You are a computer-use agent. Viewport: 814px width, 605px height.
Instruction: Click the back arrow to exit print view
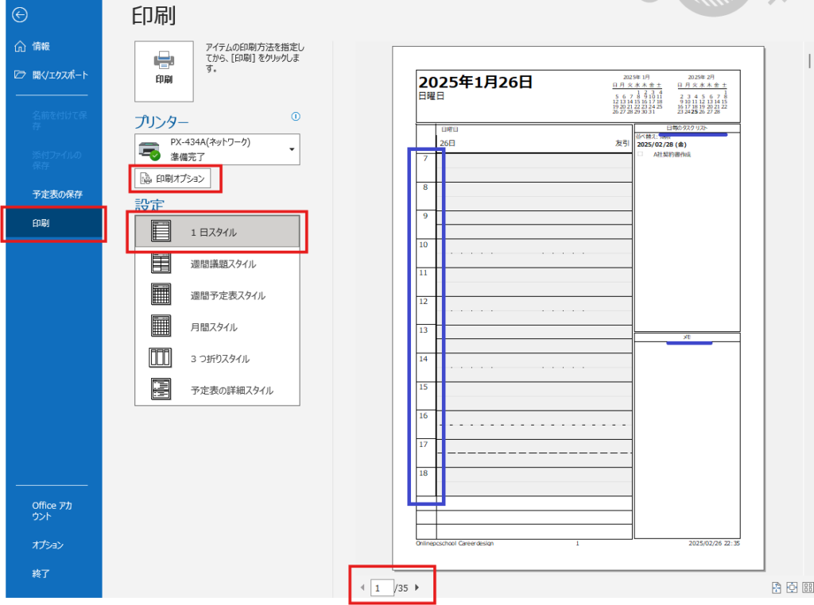point(17,14)
